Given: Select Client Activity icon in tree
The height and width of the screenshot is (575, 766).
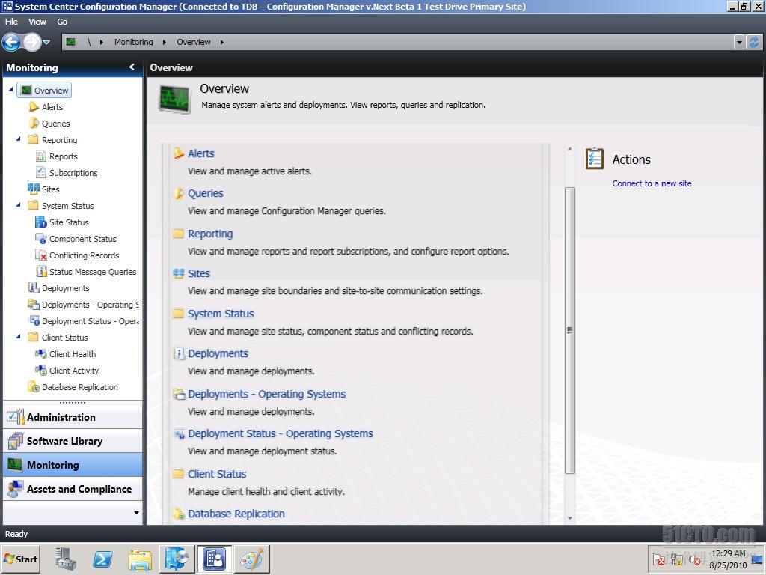Looking at the screenshot, I should (41, 371).
